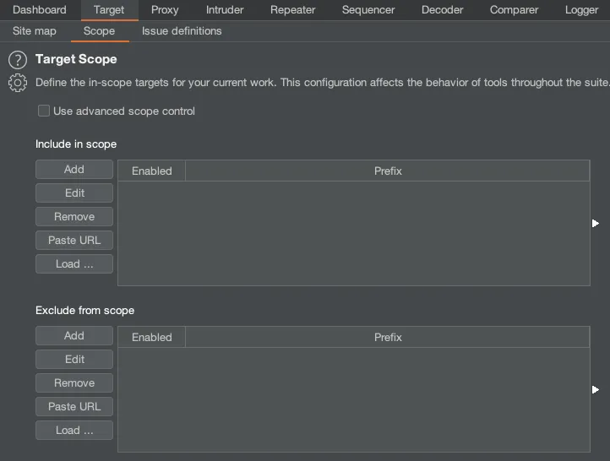The height and width of the screenshot is (461, 610).
Task: Switch to the Proxy tab
Action: [x=165, y=10]
